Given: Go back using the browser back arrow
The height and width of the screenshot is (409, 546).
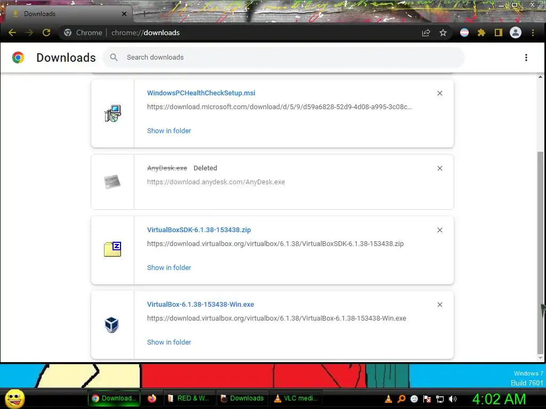Looking at the screenshot, I should tap(12, 32).
